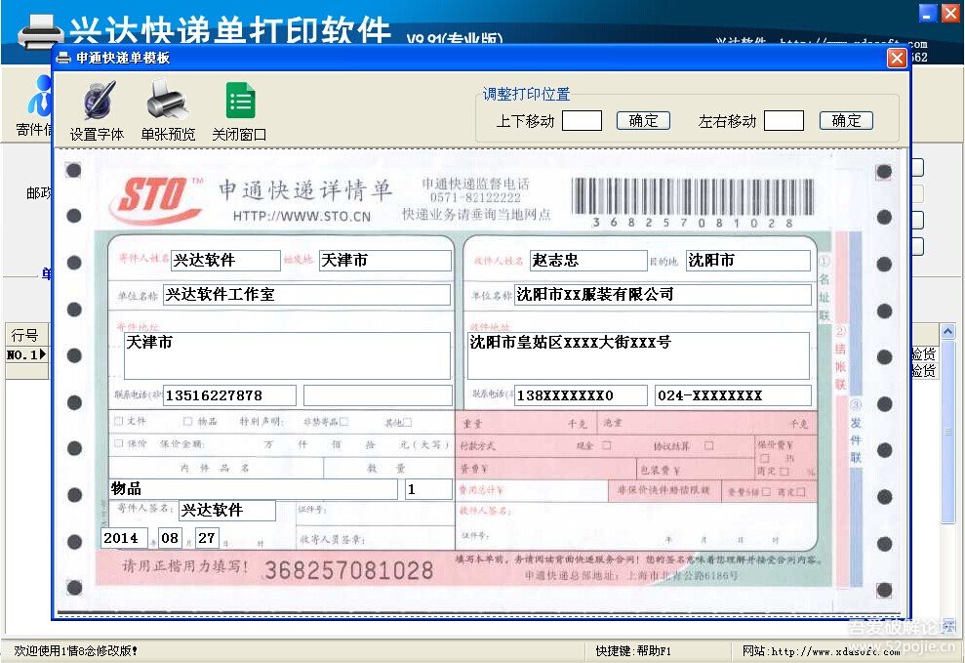965x663 pixels.
Task: Click the 上下移动 input box
Action: [x=583, y=120]
